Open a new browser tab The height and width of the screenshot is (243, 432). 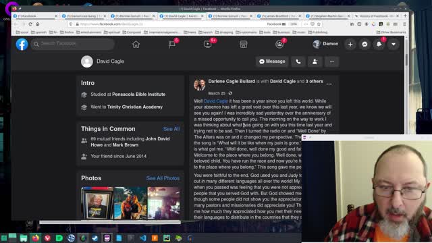pos(405,16)
